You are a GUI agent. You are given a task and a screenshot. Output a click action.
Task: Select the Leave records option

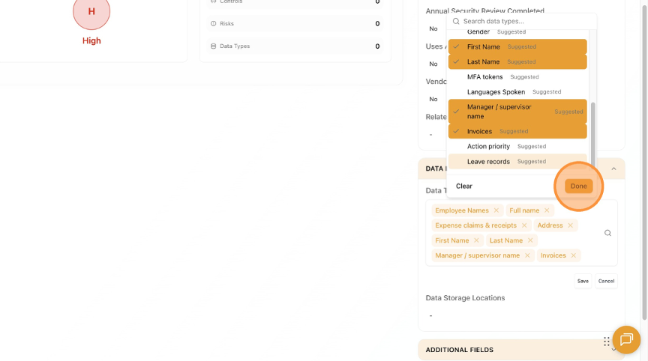click(x=488, y=162)
